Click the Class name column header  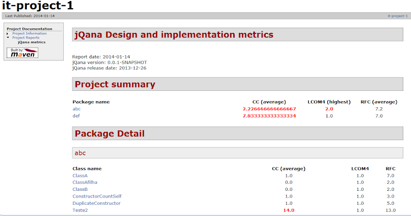[87, 169]
